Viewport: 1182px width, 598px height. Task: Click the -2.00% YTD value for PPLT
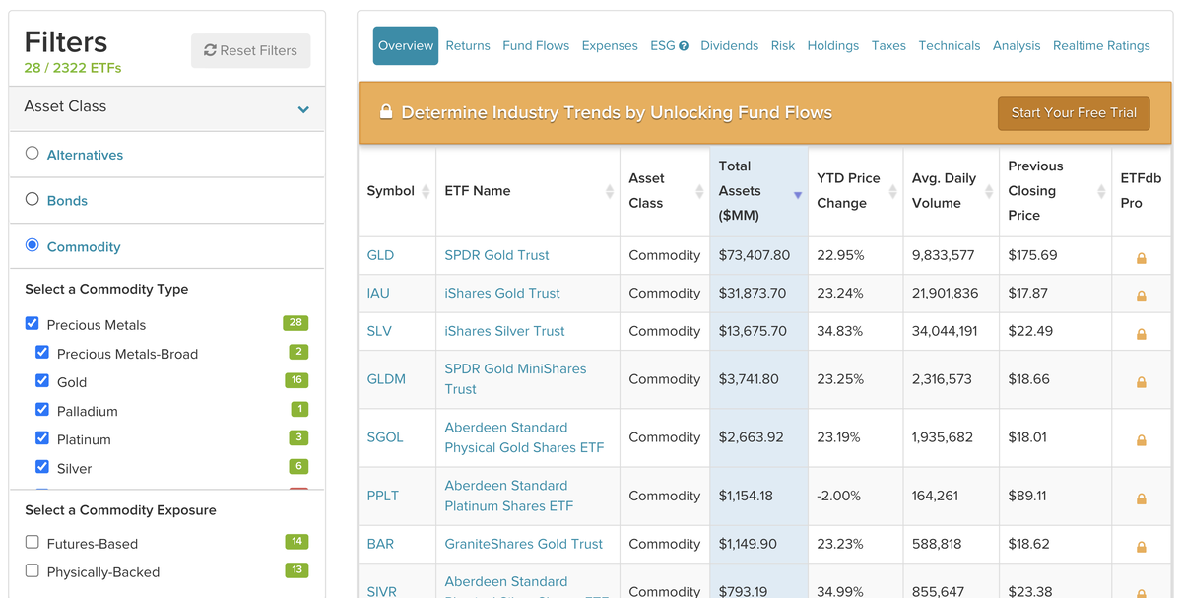(x=839, y=496)
